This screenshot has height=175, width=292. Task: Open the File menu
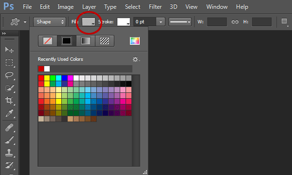pyautogui.click(x=27, y=7)
